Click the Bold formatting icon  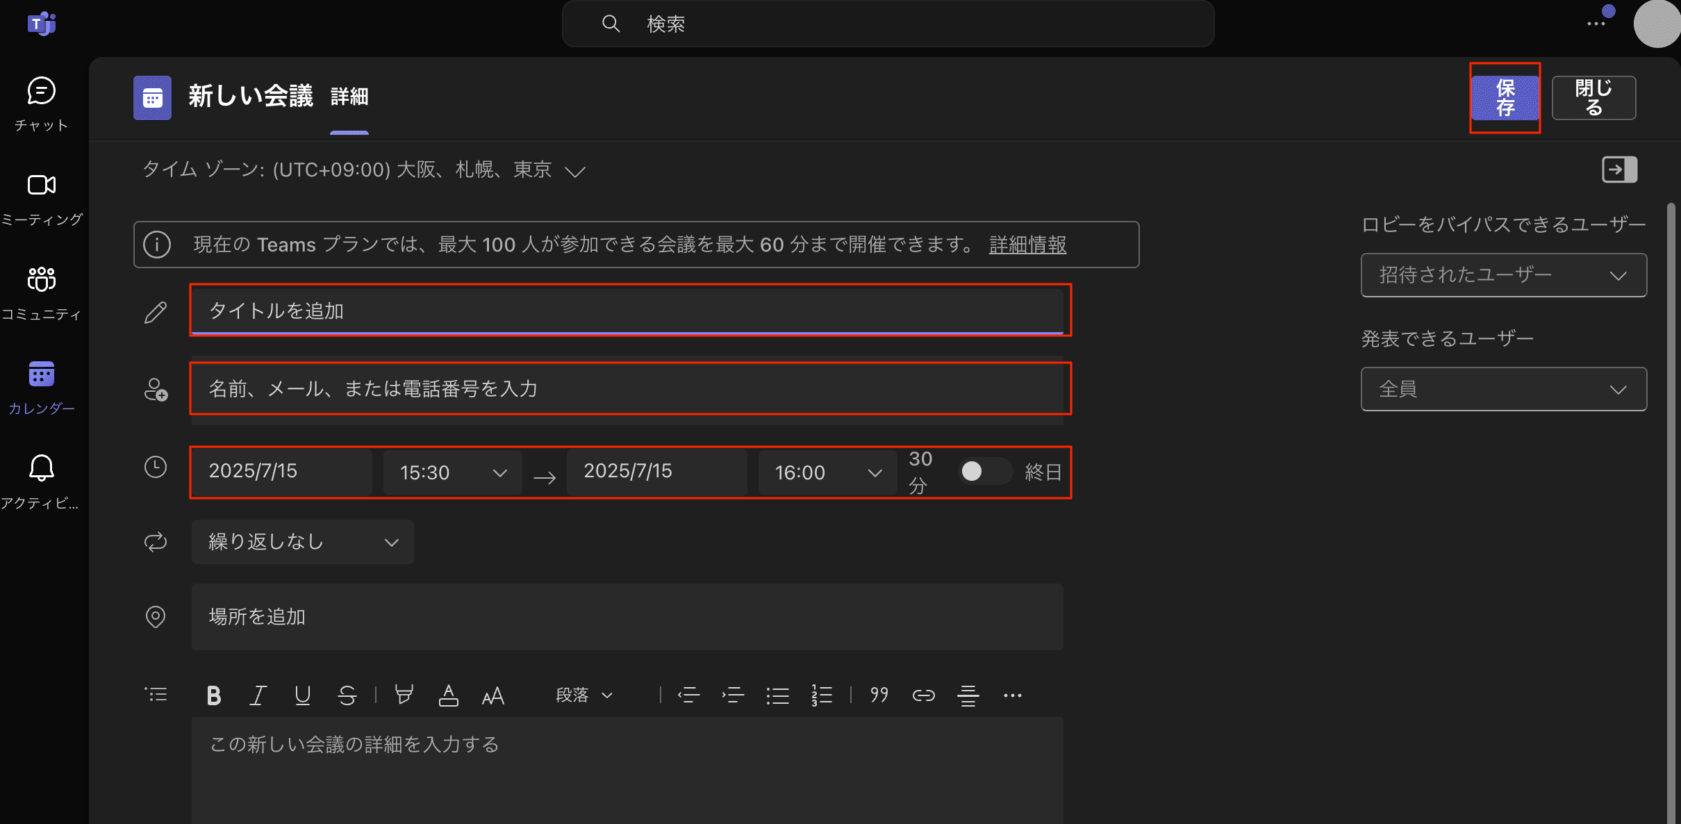[214, 695]
